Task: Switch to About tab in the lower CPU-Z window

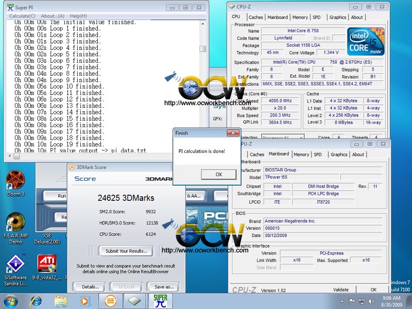Action: pos(358,154)
